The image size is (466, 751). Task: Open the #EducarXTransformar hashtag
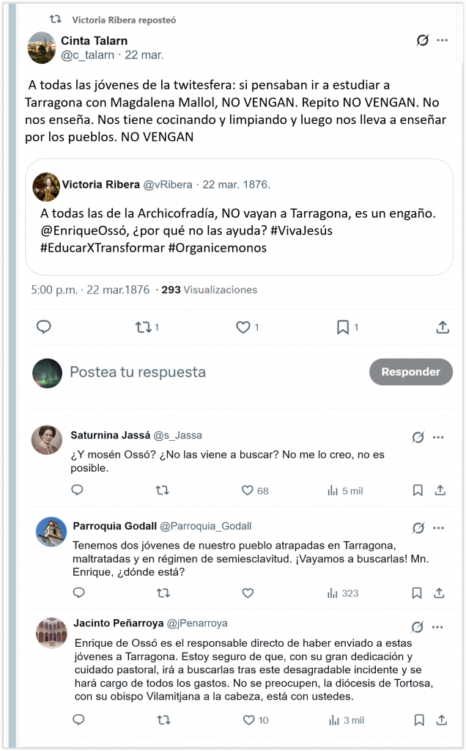point(103,248)
